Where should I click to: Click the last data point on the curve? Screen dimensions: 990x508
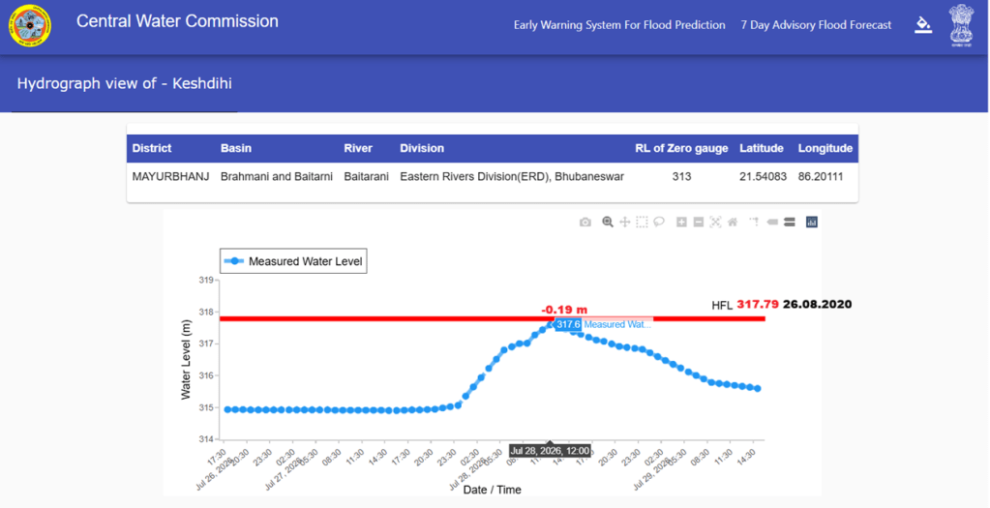point(758,389)
